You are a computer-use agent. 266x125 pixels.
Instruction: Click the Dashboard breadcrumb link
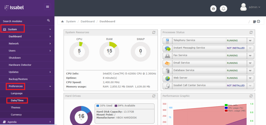88,21
